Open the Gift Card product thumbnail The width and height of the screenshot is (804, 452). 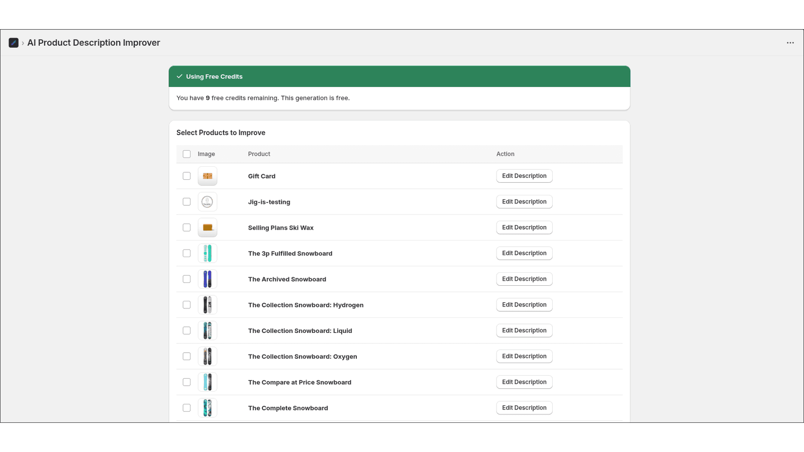(207, 176)
